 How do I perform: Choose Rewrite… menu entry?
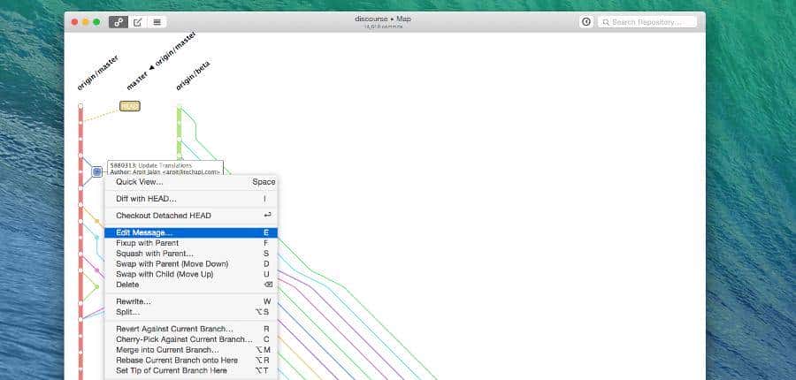coord(191,301)
